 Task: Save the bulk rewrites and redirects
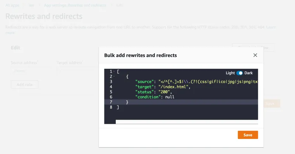[x=248, y=135]
